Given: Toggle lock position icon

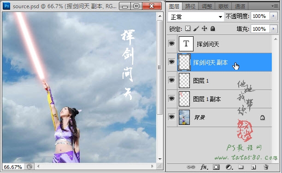Looking at the screenshot, I should click(204, 28).
